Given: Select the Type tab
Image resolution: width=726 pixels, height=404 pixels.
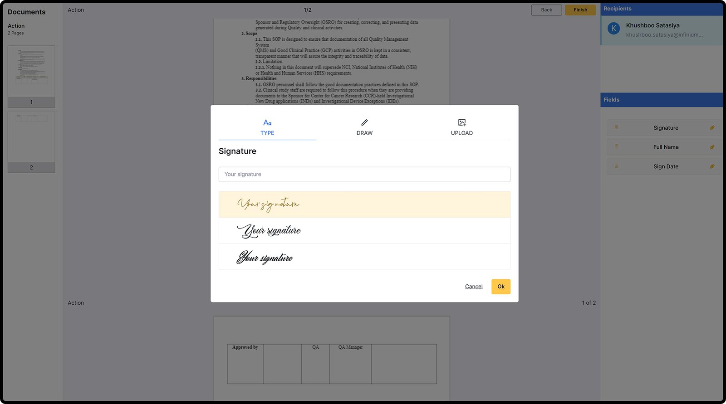Looking at the screenshot, I should pos(267,127).
